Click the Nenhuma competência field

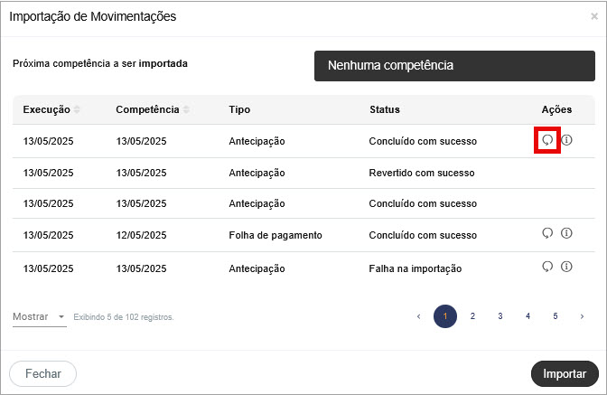454,66
